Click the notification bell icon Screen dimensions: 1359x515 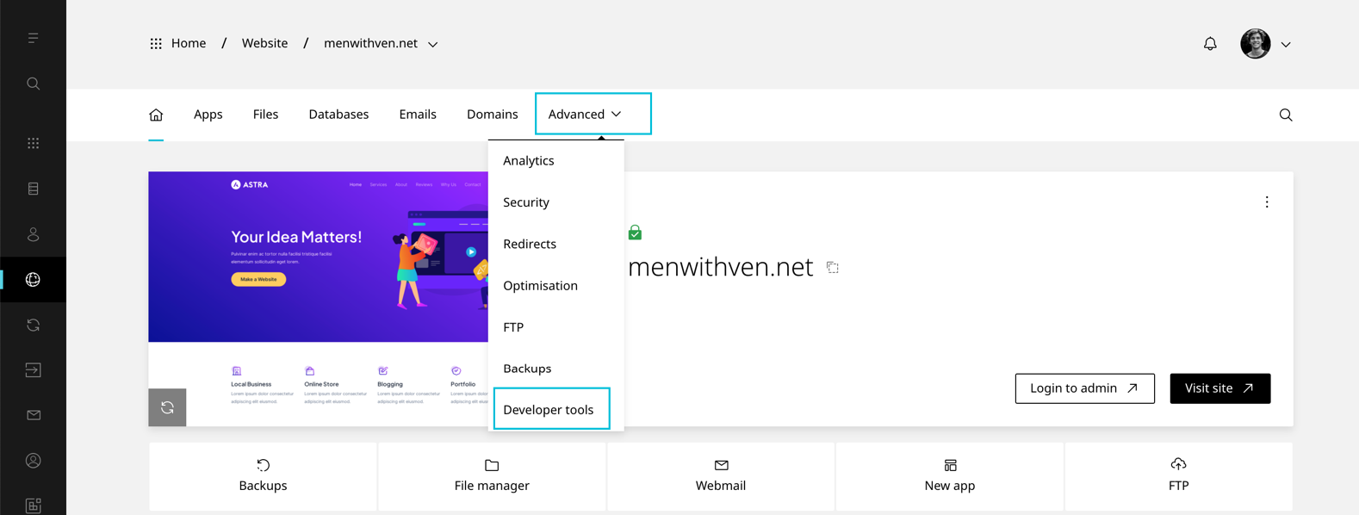click(x=1210, y=44)
